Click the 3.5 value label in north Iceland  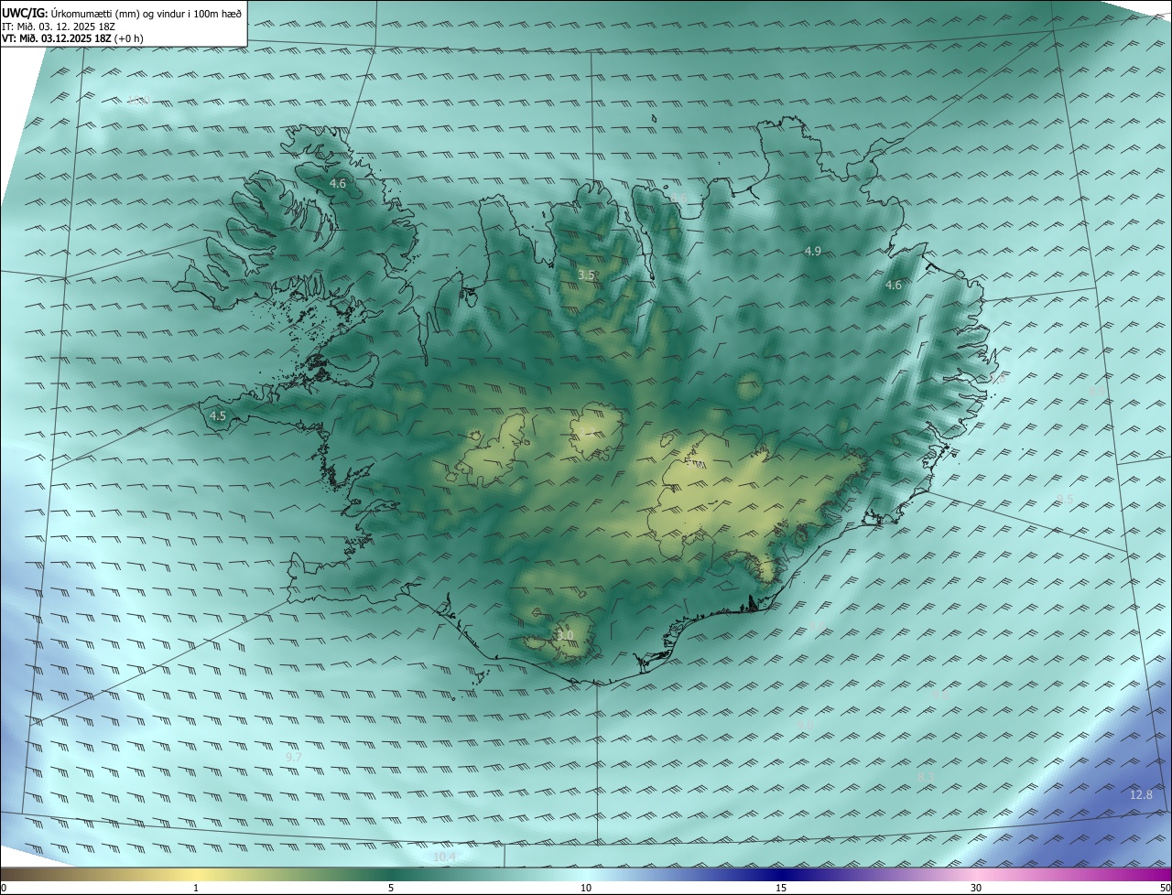pos(587,275)
